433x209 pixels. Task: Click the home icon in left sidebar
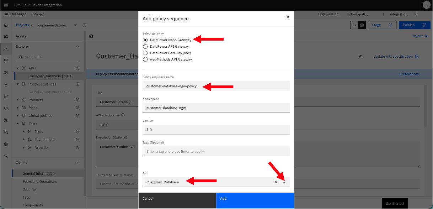(x=6, y=25)
